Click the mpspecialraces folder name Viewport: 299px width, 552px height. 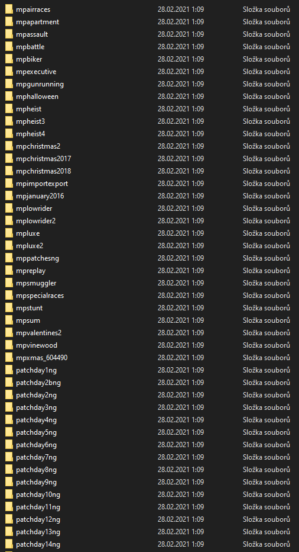tap(40, 296)
